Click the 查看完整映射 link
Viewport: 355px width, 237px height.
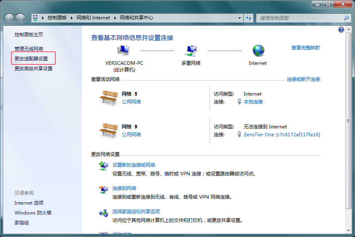pos(305,48)
